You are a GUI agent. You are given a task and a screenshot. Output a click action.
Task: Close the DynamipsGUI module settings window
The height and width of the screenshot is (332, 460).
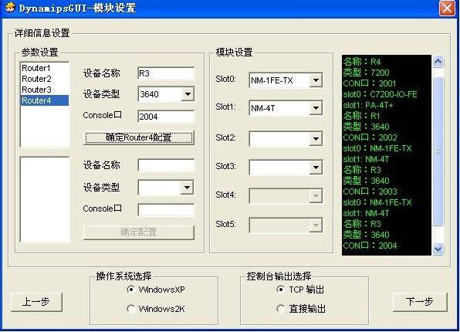point(447,8)
